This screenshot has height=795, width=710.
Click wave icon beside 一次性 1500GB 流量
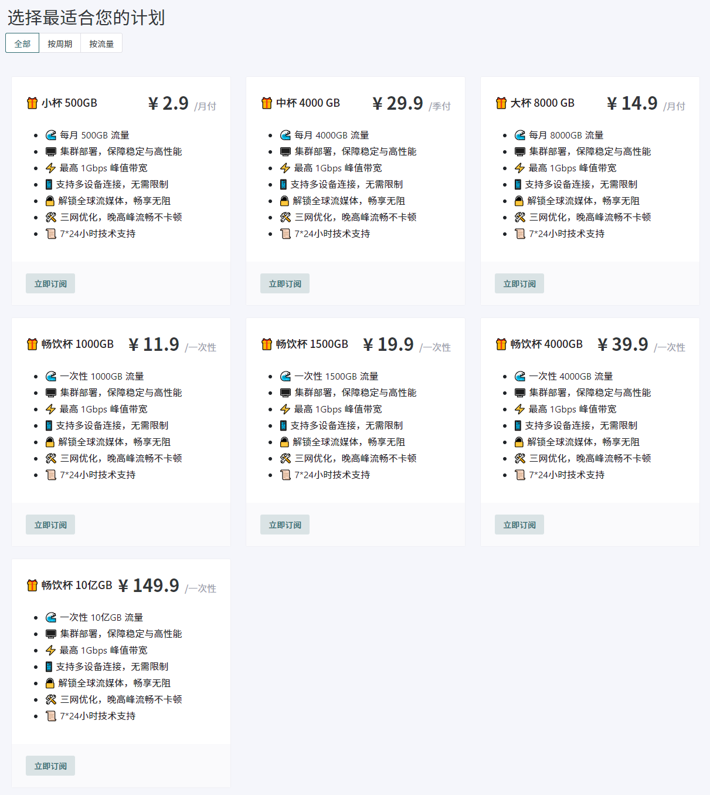click(286, 377)
